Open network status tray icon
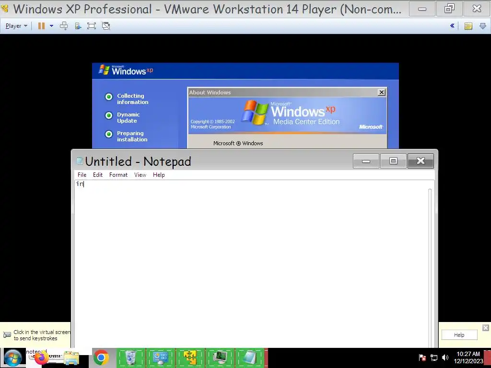The width and height of the screenshot is (491, 368). pos(434,357)
